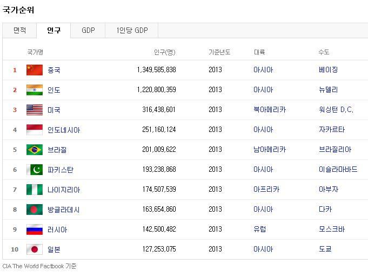Click the 워싱턴 D.C. capital link
The image size is (368, 272).
tap(336, 109)
